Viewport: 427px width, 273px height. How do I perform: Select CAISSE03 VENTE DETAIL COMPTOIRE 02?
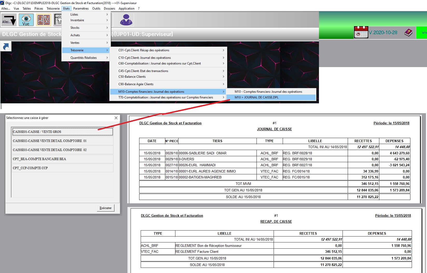pyautogui.click(x=62, y=150)
